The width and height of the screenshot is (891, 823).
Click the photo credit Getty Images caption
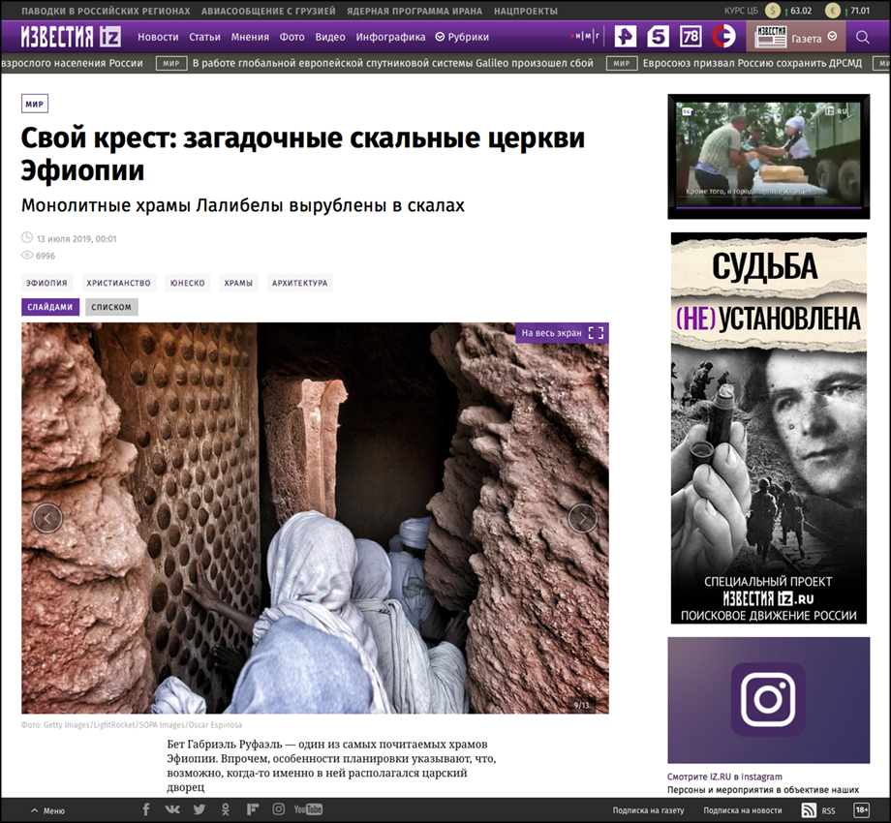click(x=132, y=725)
